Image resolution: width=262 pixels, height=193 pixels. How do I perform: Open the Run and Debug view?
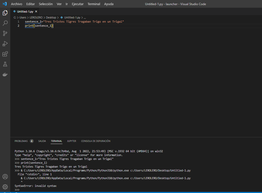tap(5, 44)
